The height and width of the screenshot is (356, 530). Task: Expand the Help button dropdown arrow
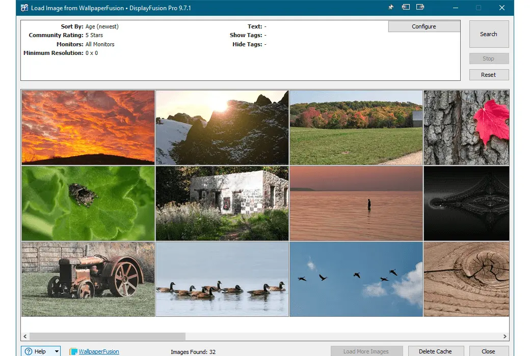(57, 351)
